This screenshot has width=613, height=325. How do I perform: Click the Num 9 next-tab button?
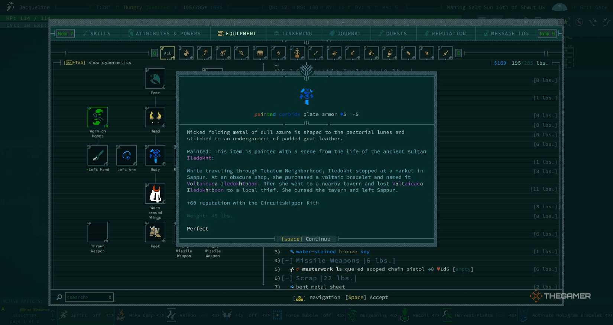click(547, 33)
